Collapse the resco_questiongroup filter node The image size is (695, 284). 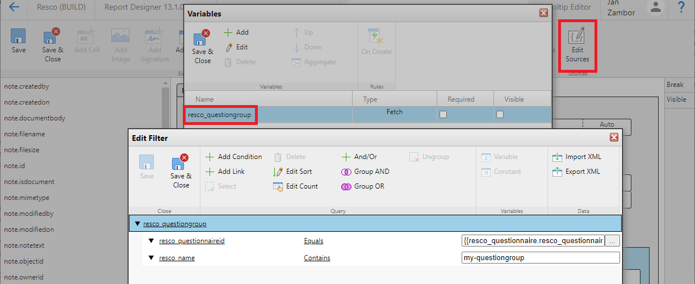(x=137, y=224)
